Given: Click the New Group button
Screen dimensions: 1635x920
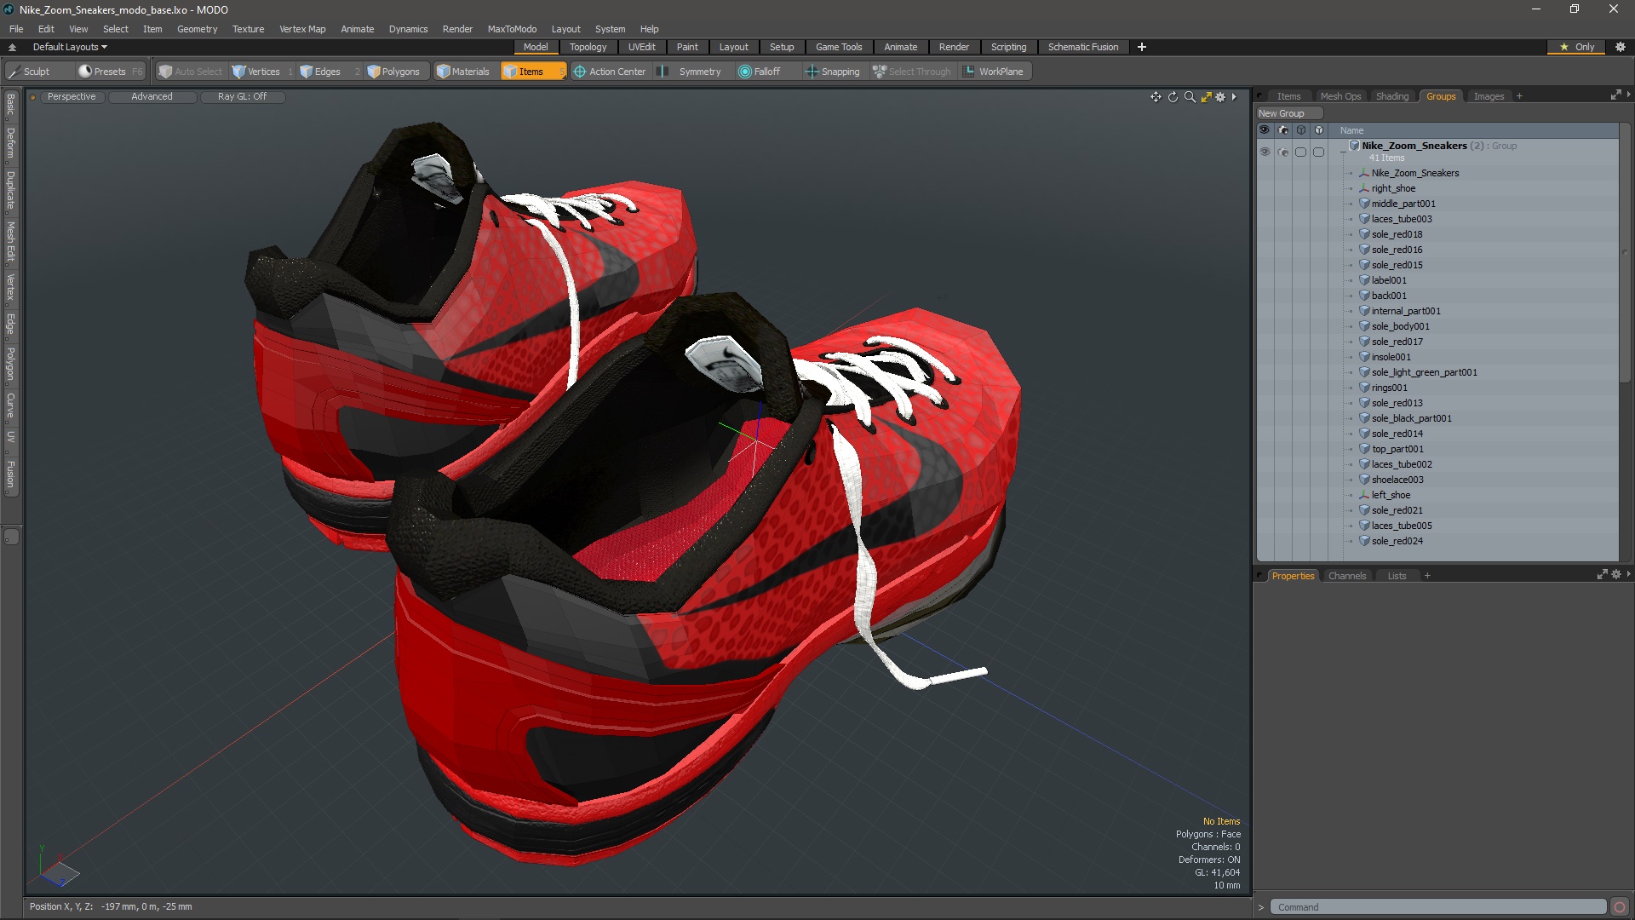Looking at the screenshot, I should (x=1289, y=113).
